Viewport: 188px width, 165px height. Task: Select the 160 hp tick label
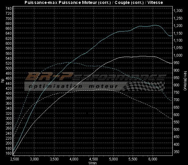[8, 153]
